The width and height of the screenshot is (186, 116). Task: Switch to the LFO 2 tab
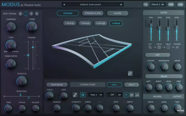pos(132,85)
